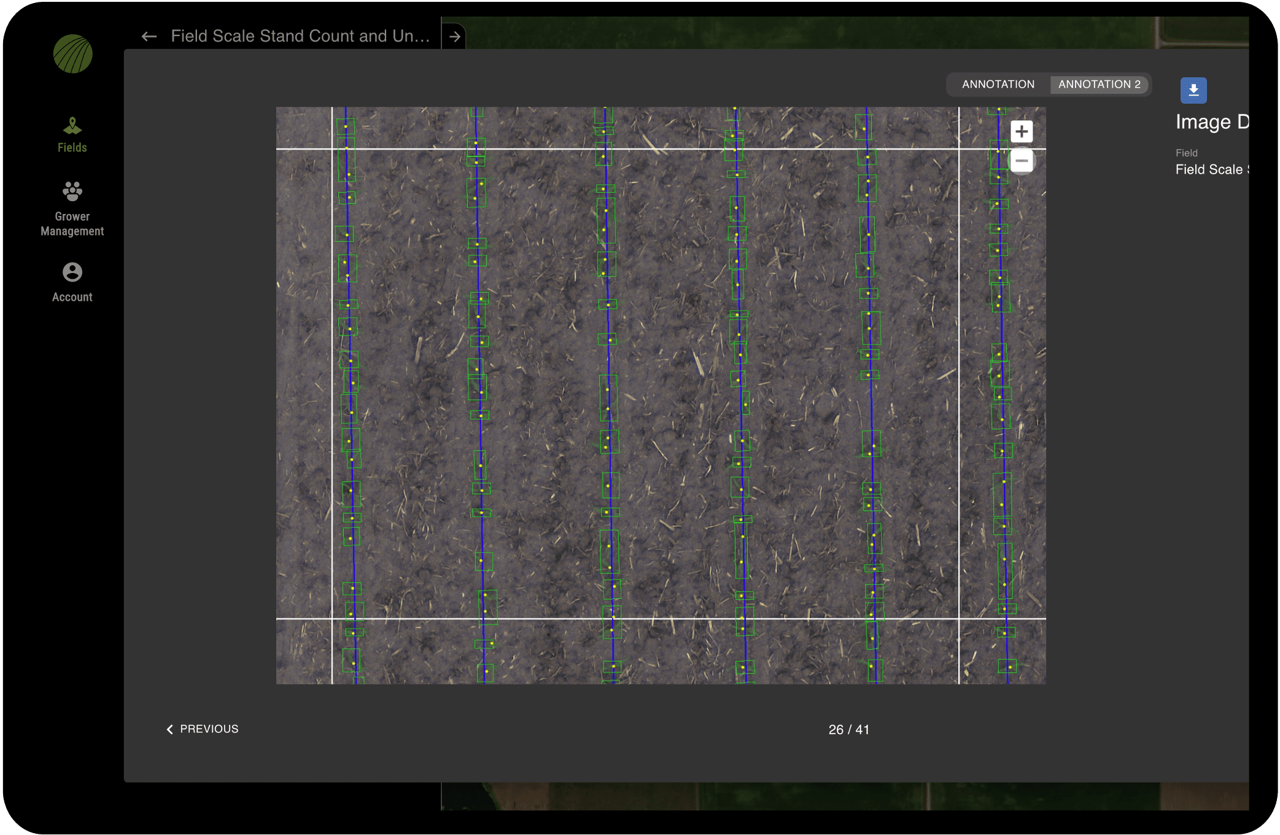Click the 'Image D' details heading
The height and width of the screenshot is (835, 1280).
pos(1212,122)
